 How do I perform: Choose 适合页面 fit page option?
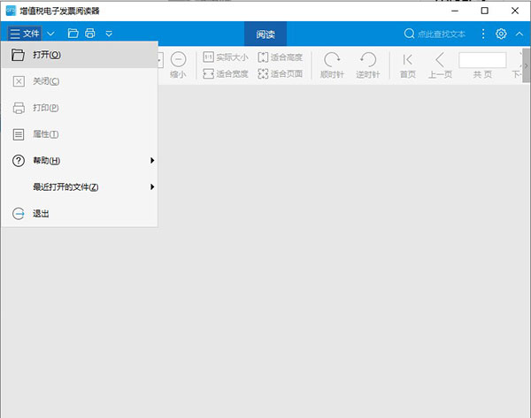click(x=280, y=74)
